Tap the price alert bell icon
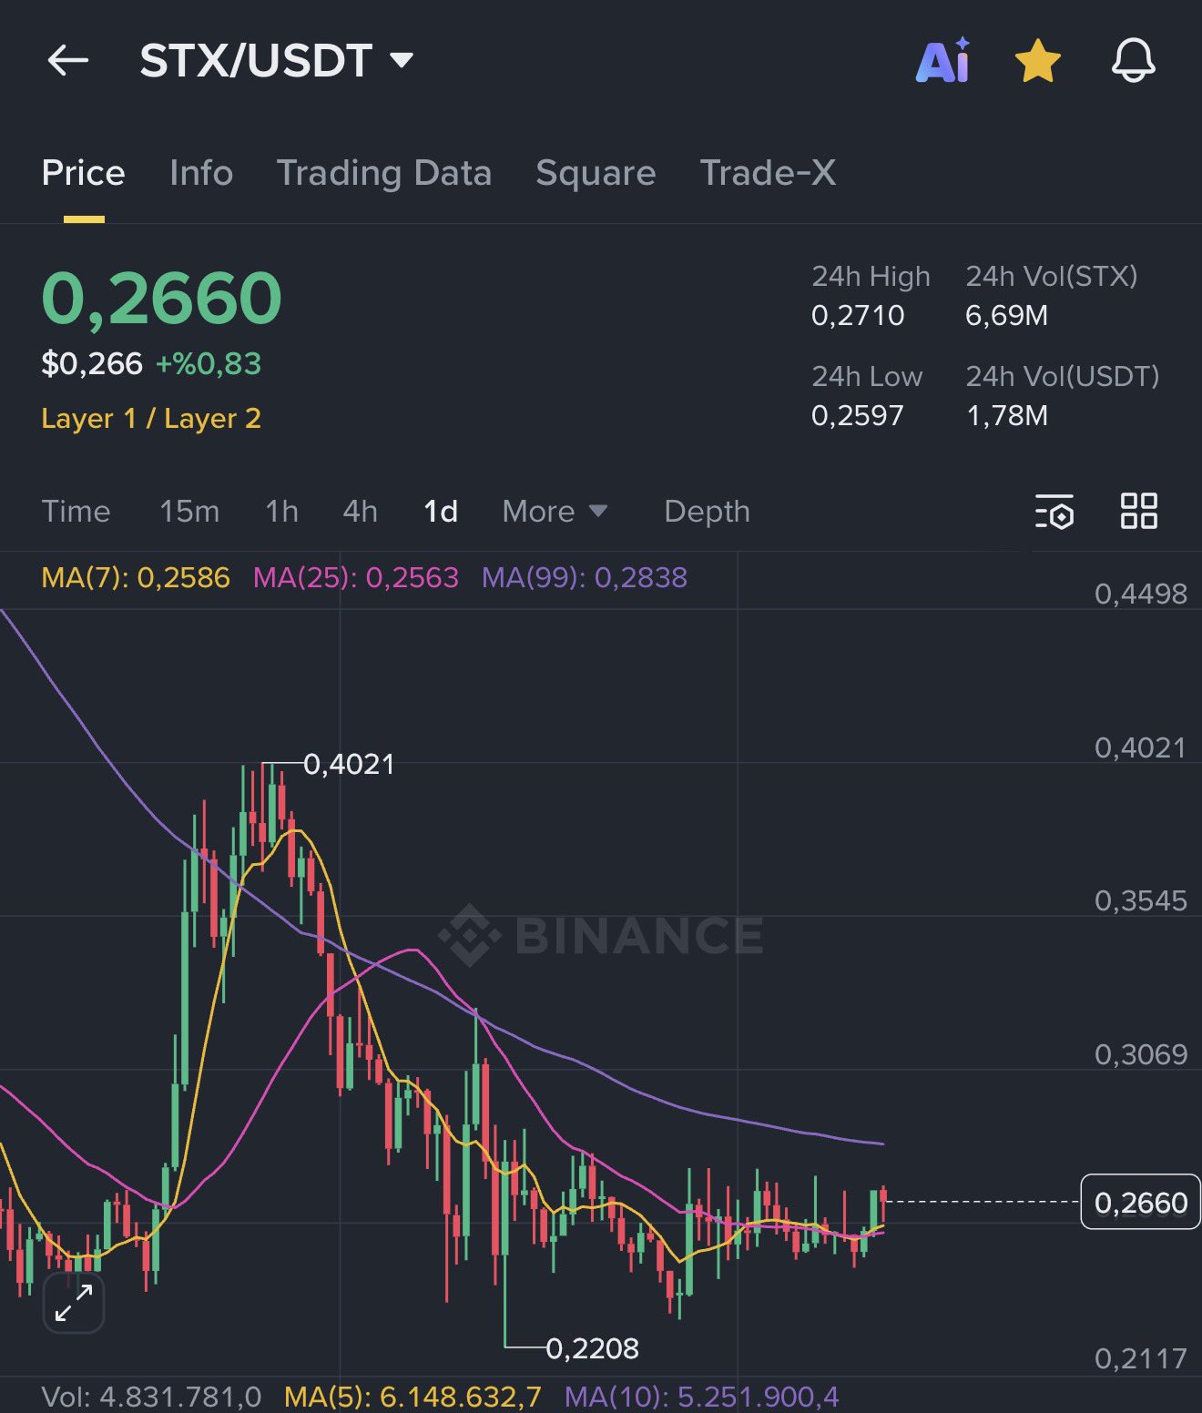This screenshot has width=1202, height=1413. coord(1133,61)
